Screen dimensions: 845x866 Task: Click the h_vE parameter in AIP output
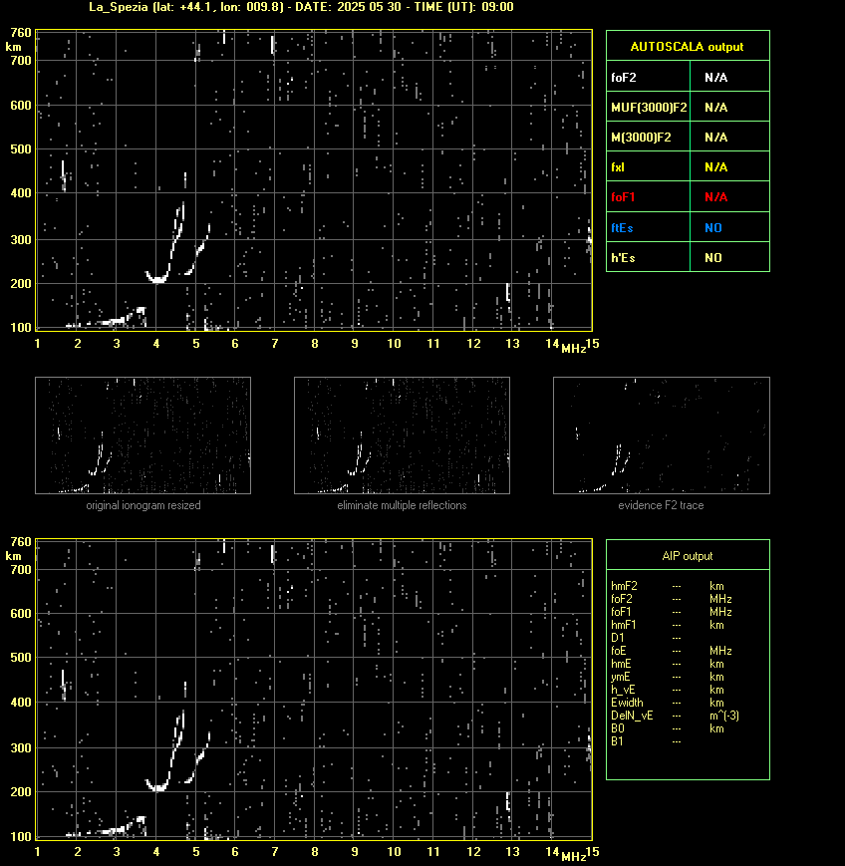click(x=623, y=690)
